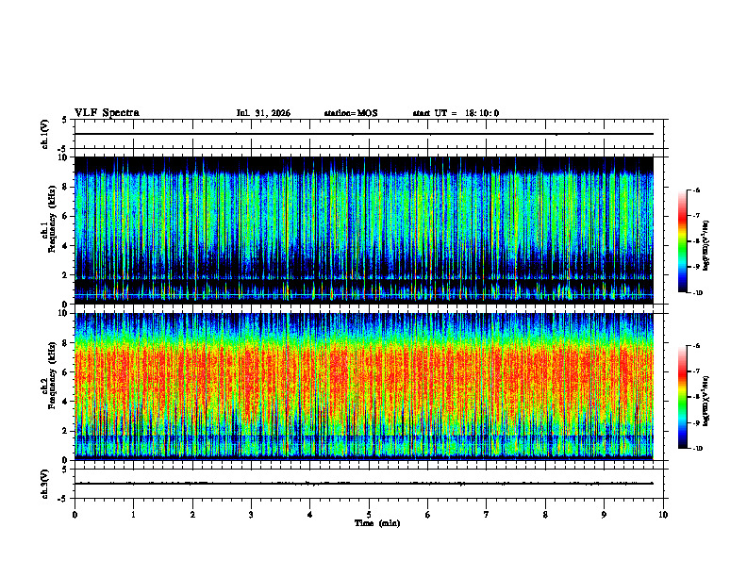Click the time axis tick label "1"
The width and height of the screenshot is (747, 577).
[x=133, y=515]
